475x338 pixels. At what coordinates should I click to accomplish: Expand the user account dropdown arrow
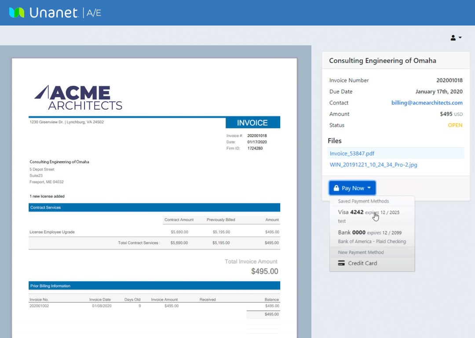pyautogui.click(x=460, y=37)
